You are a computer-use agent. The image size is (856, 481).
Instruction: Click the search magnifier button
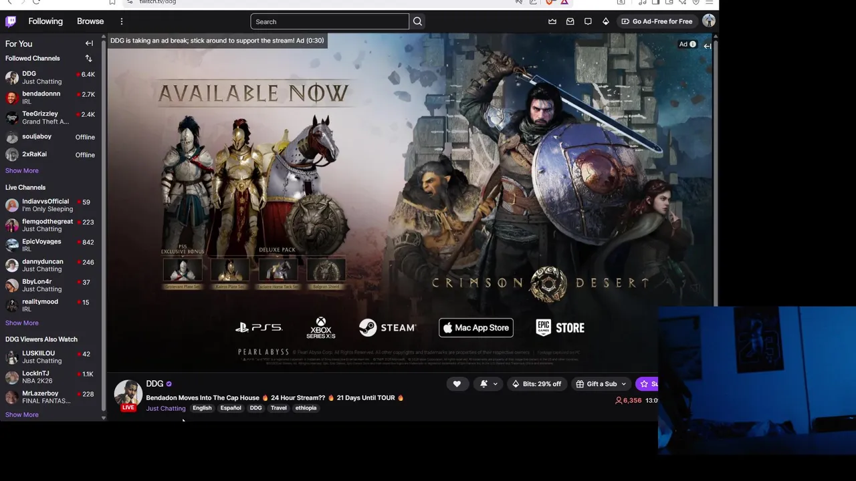417,21
